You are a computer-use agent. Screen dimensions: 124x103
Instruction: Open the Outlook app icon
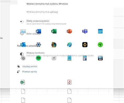[23, 45]
